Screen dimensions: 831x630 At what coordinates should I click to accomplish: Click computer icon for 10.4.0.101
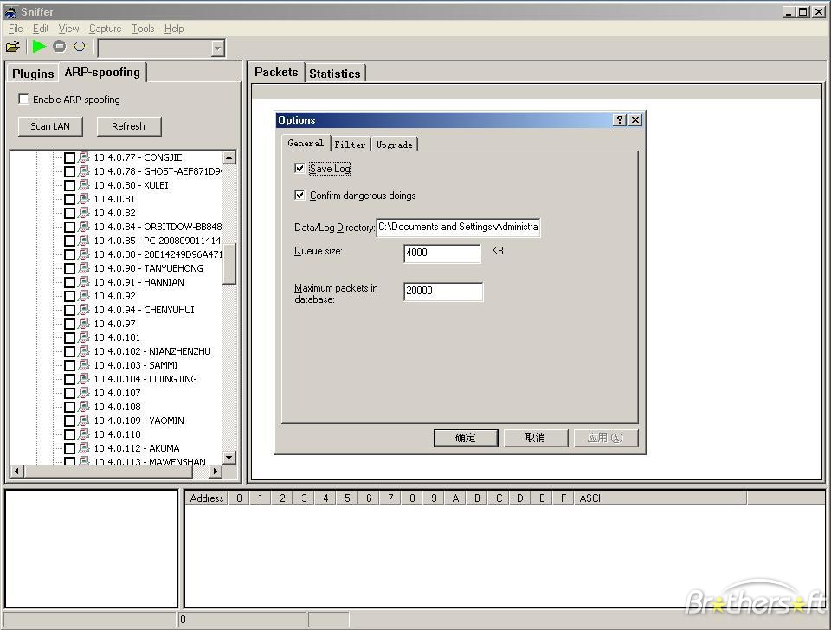[84, 337]
